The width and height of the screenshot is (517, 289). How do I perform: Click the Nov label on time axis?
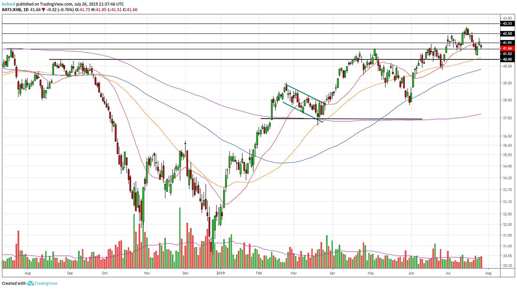[x=147, y=273]
